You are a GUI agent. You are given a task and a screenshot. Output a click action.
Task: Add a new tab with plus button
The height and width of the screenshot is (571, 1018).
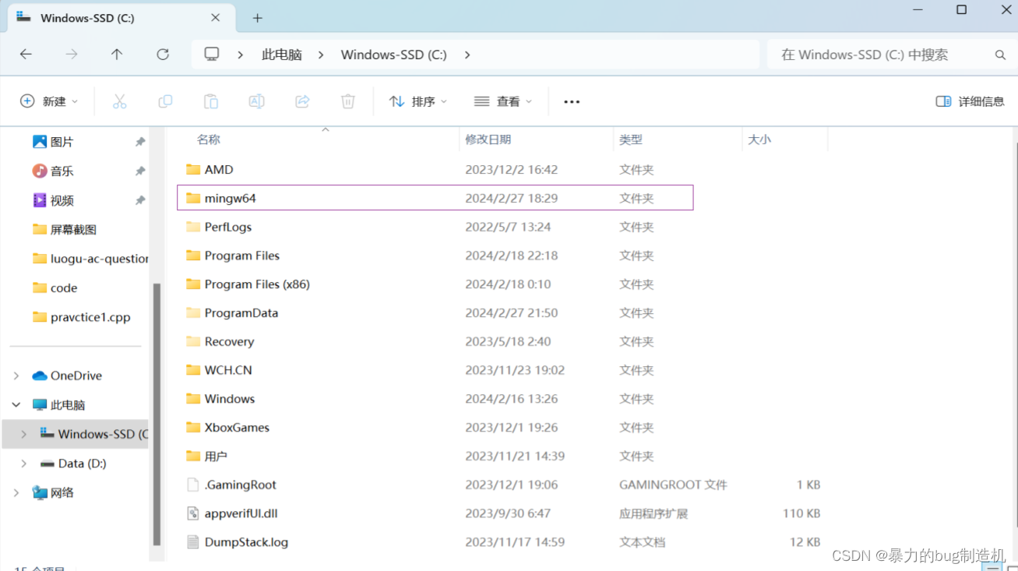(x=258, y=18)
